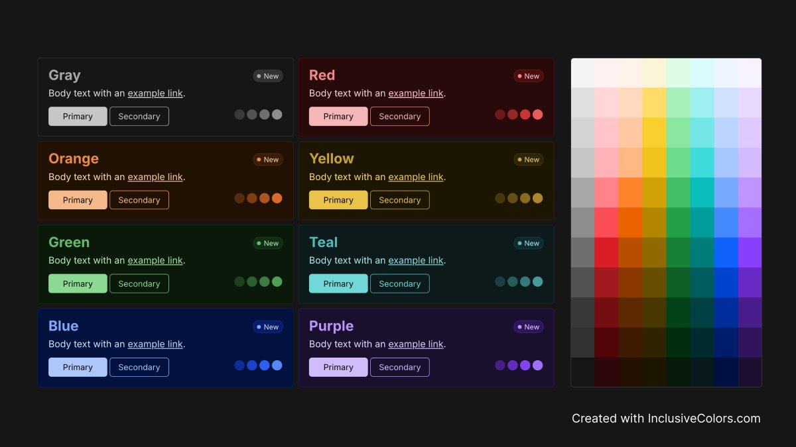Screen dimensions: 796x447
Task: Select the darkest gray swatch at the palette grid's bottom
Action: coord(583,372)
